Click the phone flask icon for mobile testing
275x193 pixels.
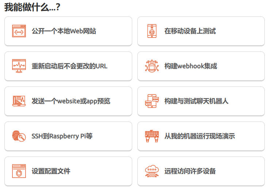152,31
